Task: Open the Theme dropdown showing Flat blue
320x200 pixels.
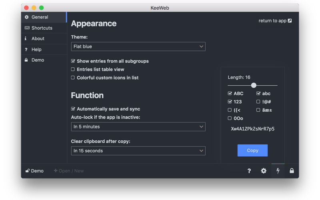Action: pos(138,46)
